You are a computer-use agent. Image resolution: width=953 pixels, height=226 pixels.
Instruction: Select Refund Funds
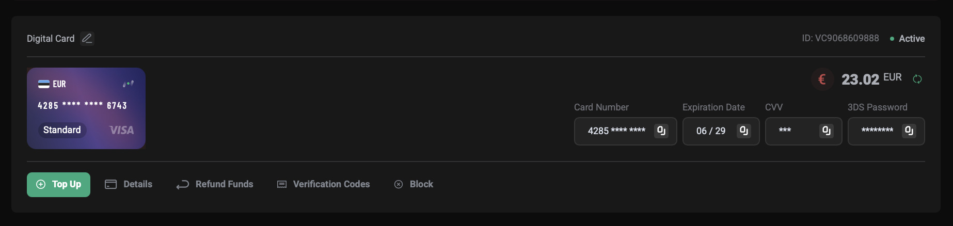click(x=215, y=184)
